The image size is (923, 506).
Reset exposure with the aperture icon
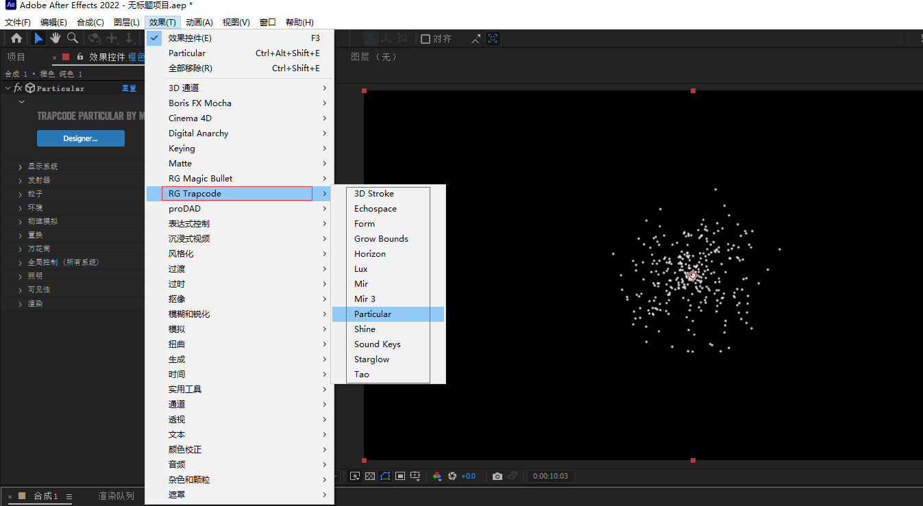point(452,476)
